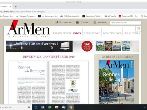Go to the LES AUTEURS section
Screen dimensions: 147x110
coord(132,33)
